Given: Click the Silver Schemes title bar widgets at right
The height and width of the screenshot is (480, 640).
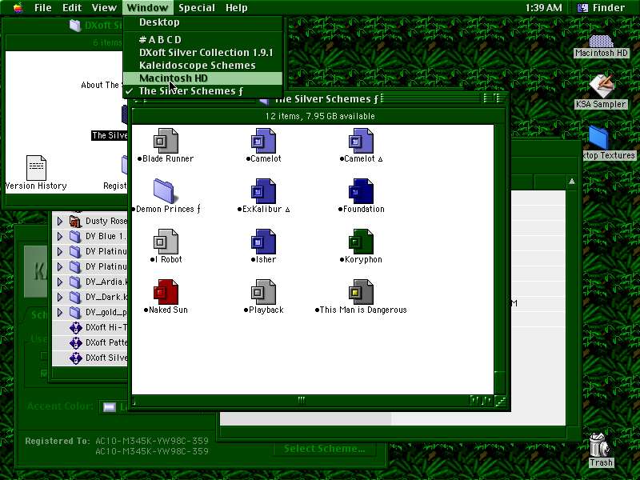Looking at the screenshot, I should pos(493,98).
